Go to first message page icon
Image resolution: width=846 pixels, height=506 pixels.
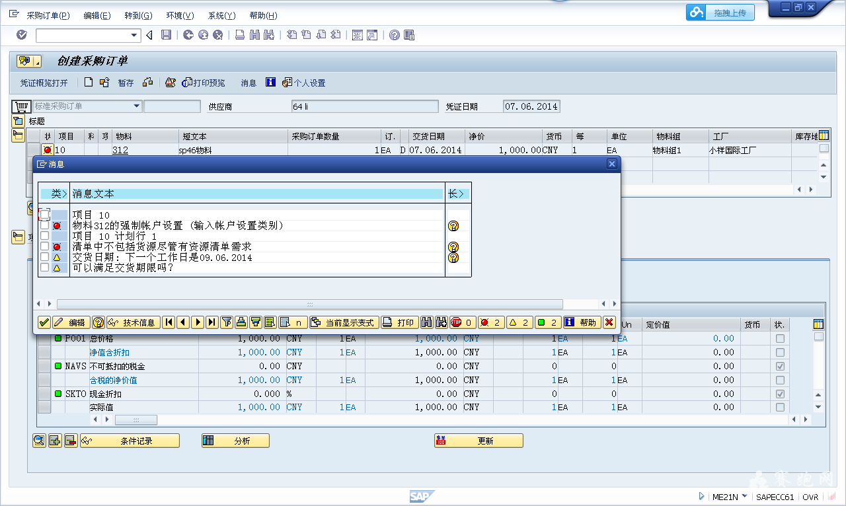tap(169, 322)
